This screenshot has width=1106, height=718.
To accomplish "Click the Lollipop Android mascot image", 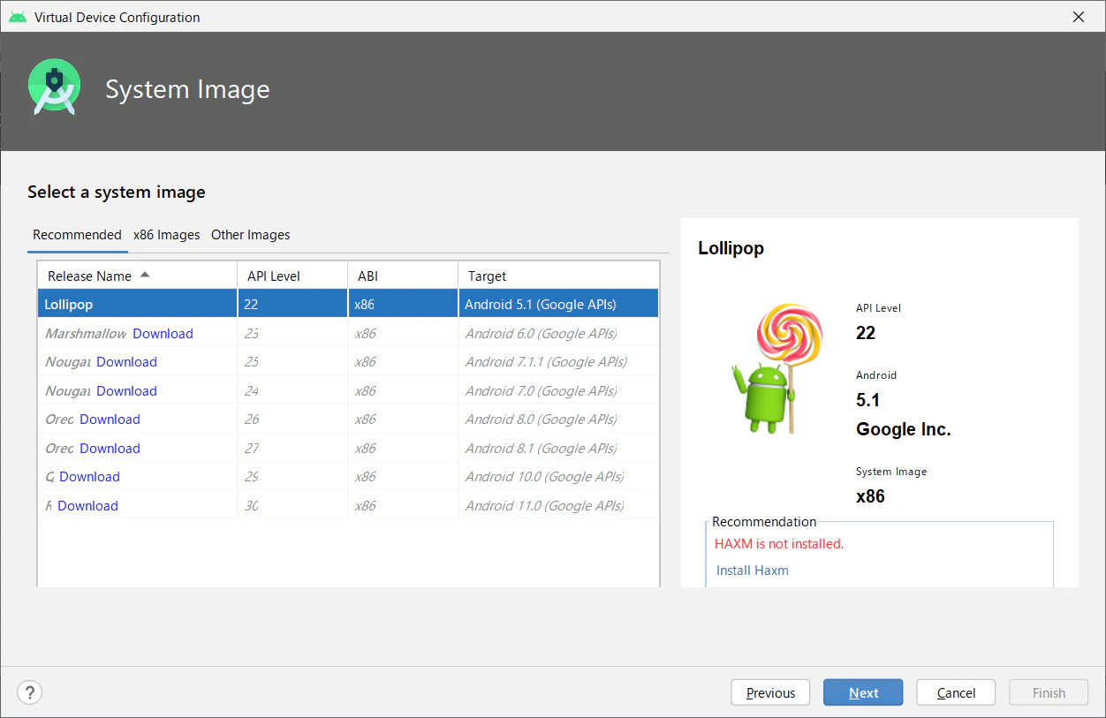I will coord(778,369).
